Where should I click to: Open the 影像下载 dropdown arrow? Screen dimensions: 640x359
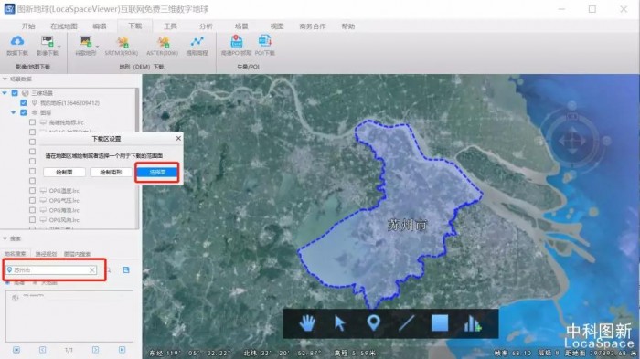(59, 46)
